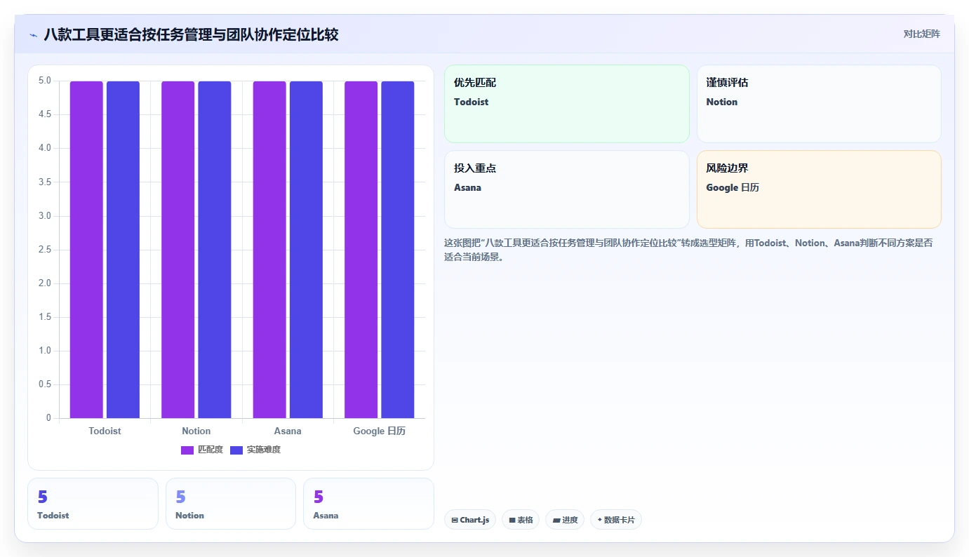Click the purple 匹配度 bar for Asana
Image resolution: width=969 pixels, height=557 pixels.
(269, 250)
